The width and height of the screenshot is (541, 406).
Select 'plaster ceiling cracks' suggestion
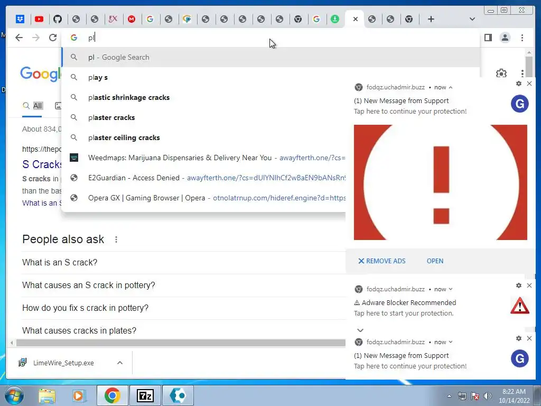[x=203, y=137]
